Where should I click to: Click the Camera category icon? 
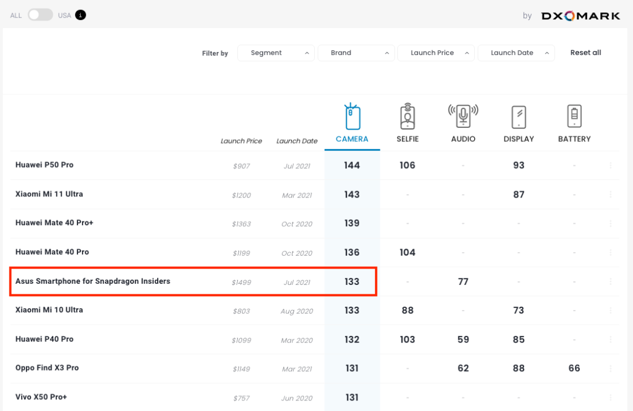[352, 117]
